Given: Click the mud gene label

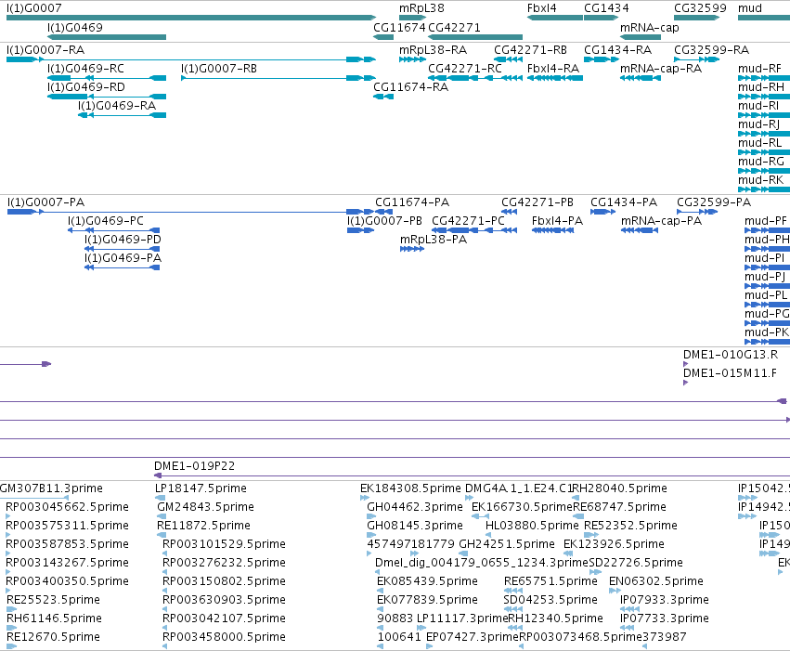Looking at the screenshot, I should point(750,8).
